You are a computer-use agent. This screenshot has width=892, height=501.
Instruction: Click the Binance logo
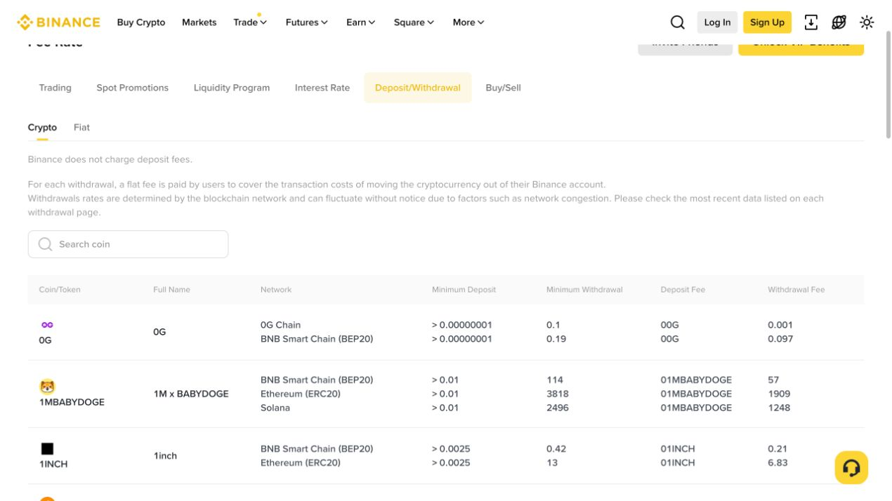tap(58, 22)
